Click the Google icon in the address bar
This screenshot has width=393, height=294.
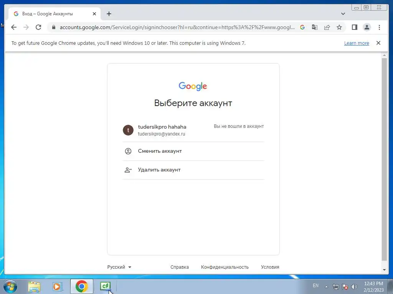point(302,27)
